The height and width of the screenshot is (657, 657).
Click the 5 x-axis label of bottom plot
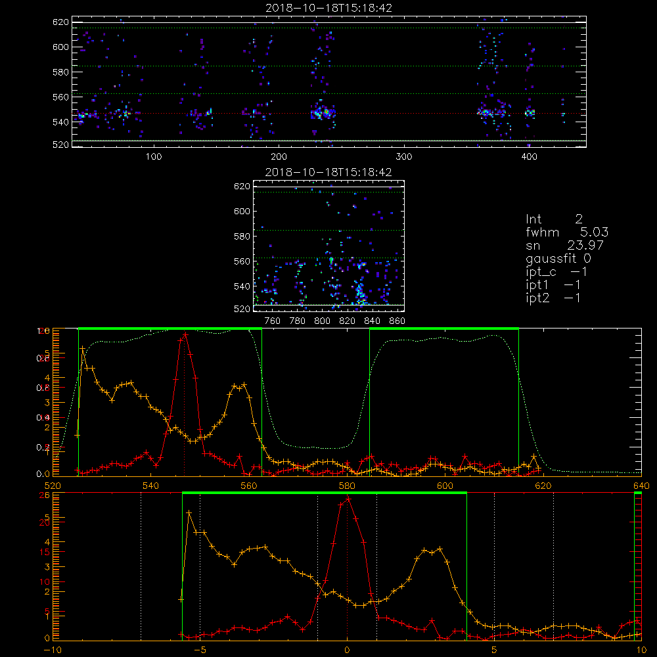point(495,650)
